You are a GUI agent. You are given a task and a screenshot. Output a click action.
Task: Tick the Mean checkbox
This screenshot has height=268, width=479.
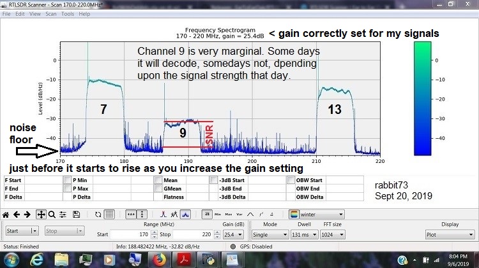[158, 180]
